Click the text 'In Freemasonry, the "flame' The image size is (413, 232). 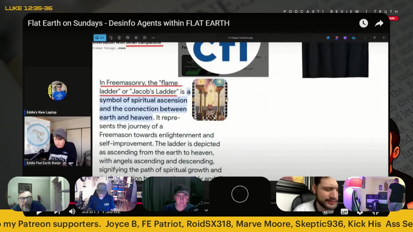tap(139, 83)
